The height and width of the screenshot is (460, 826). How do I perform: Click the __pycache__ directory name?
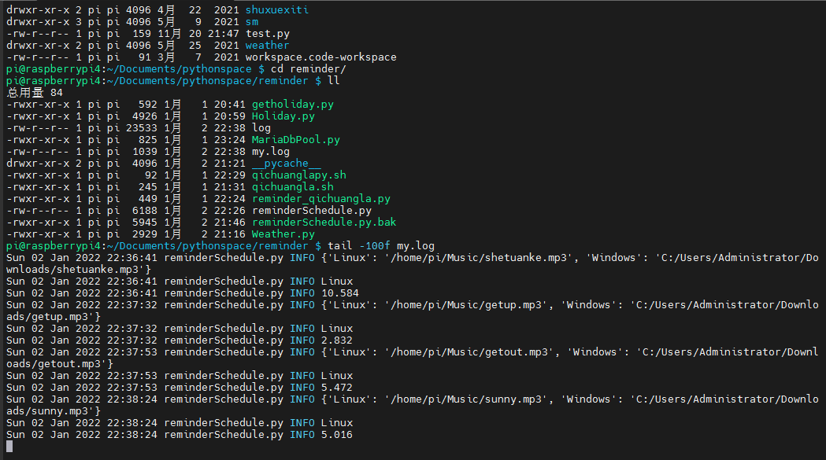[x=287, y=163]
